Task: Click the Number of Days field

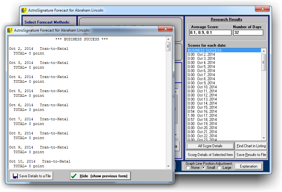Action: (x=248, y=33)
